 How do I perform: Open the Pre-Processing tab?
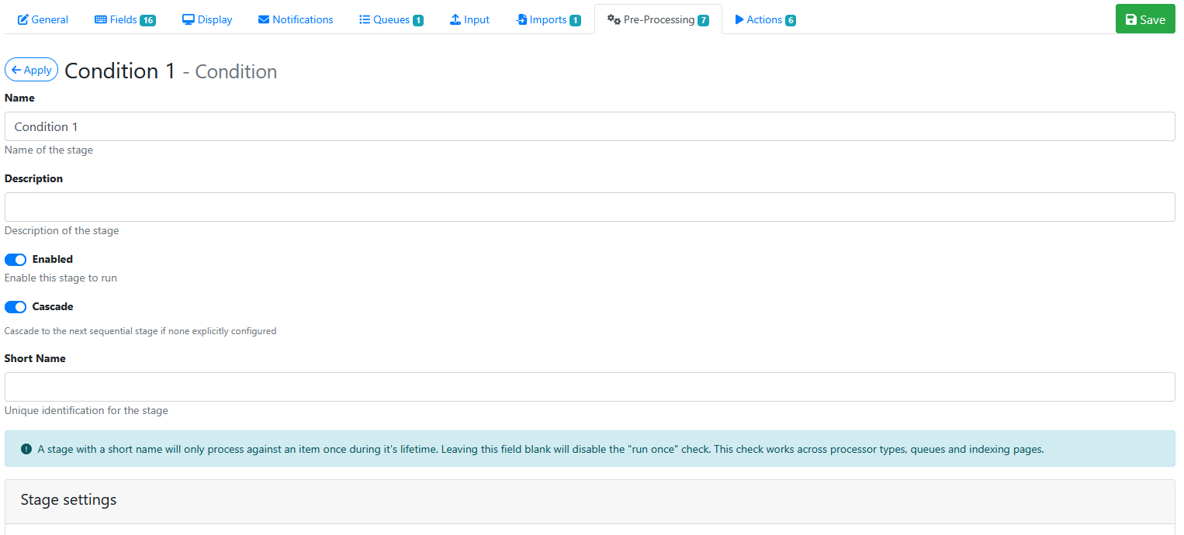tap(658, 19)
